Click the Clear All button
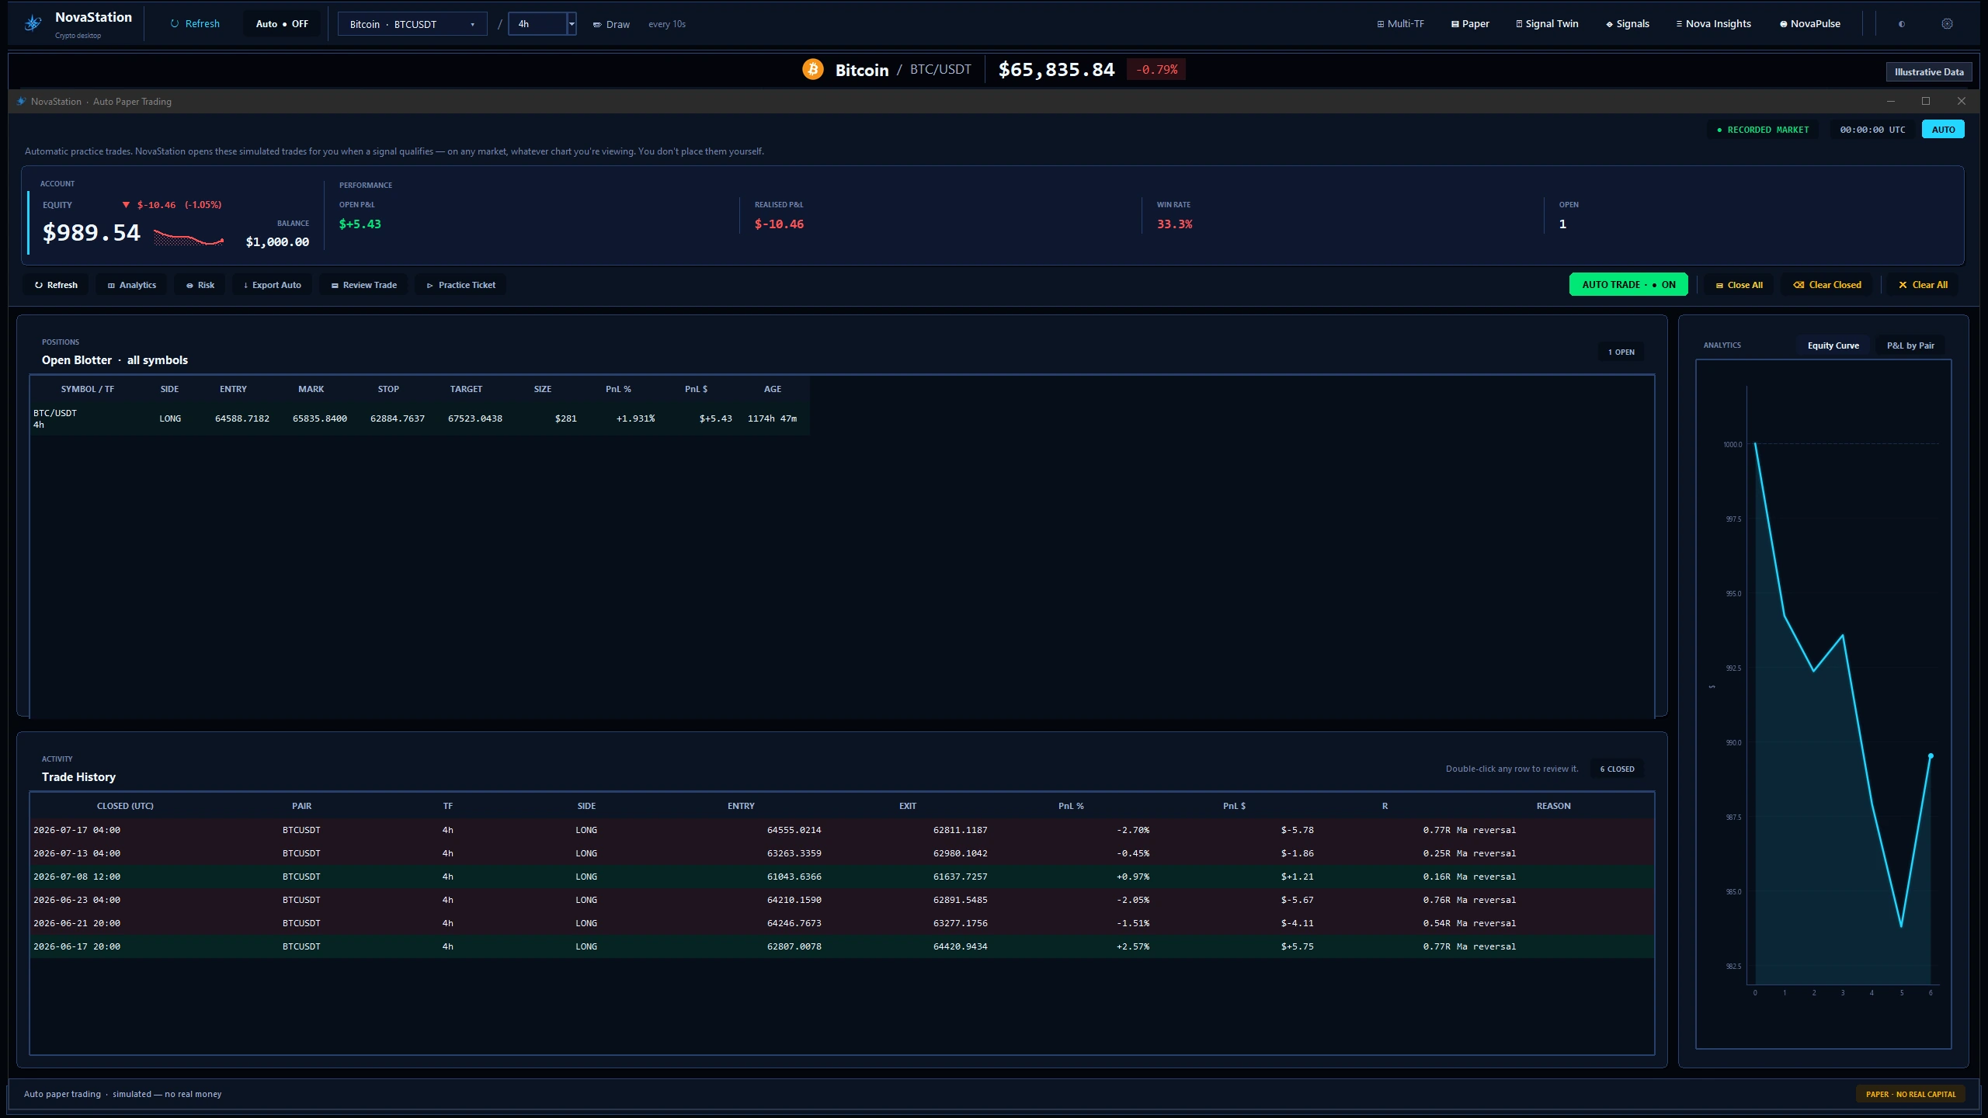Screen dimensions: 1988x1118 pos(1923,285)
